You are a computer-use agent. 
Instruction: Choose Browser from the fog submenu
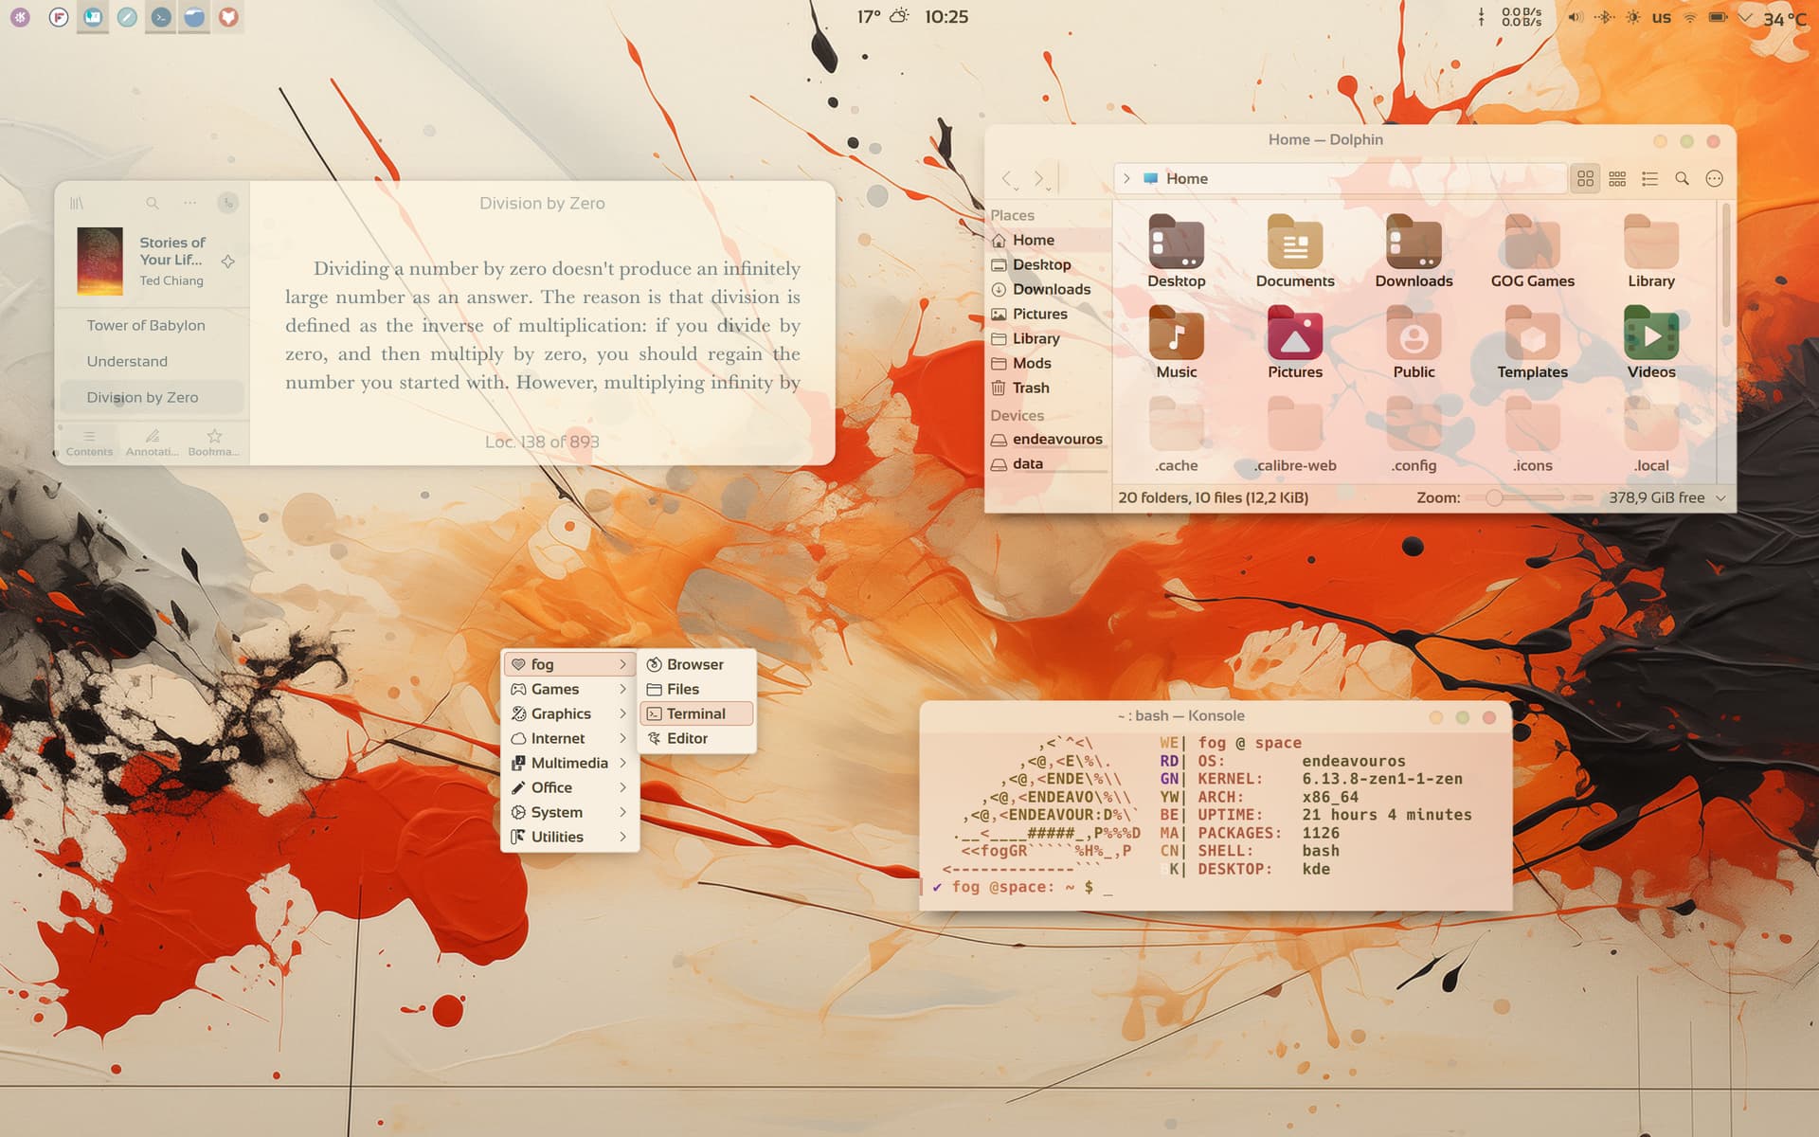pyautogui.click(x=697, y=664)
